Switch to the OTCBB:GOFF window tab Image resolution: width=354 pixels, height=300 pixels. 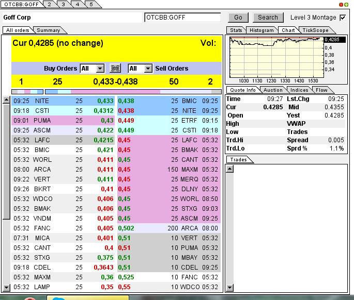click(22, 4)
